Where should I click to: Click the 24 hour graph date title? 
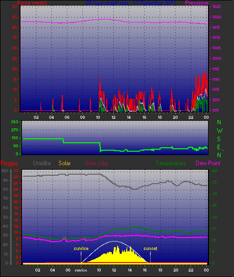tap(131, 3)
